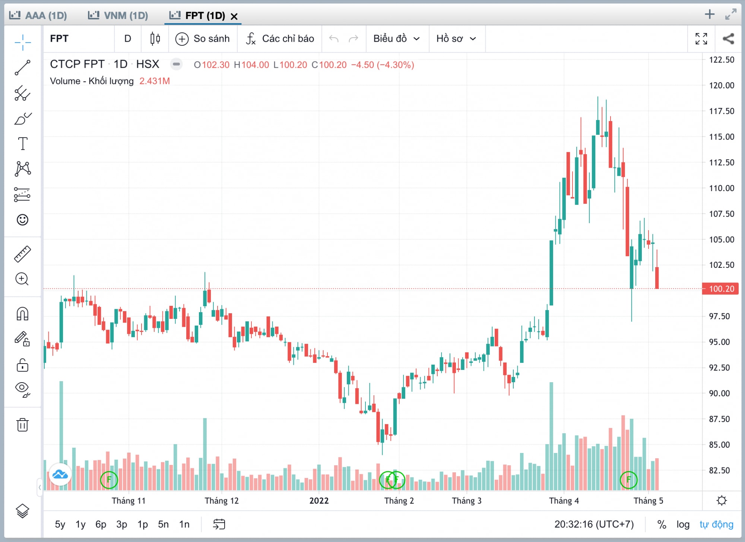Toggle stay in drawing mode

click(x=23, y=339)
